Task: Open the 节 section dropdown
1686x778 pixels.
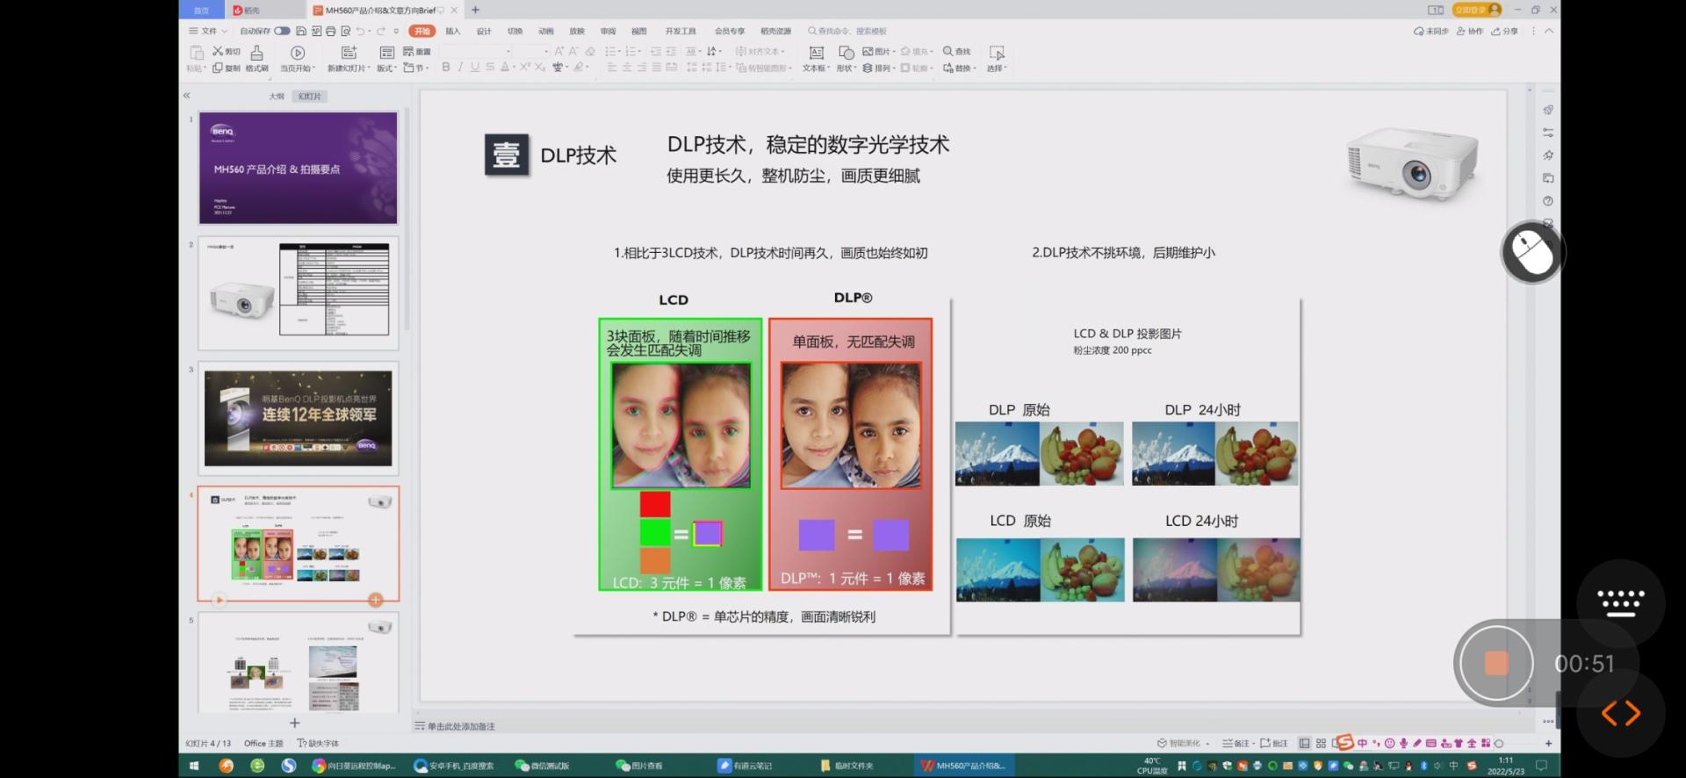Action: 414,68
